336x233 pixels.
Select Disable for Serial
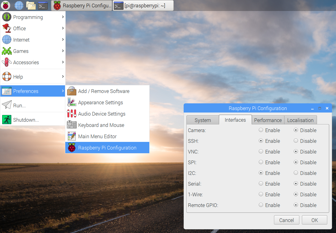coord(296,183)
